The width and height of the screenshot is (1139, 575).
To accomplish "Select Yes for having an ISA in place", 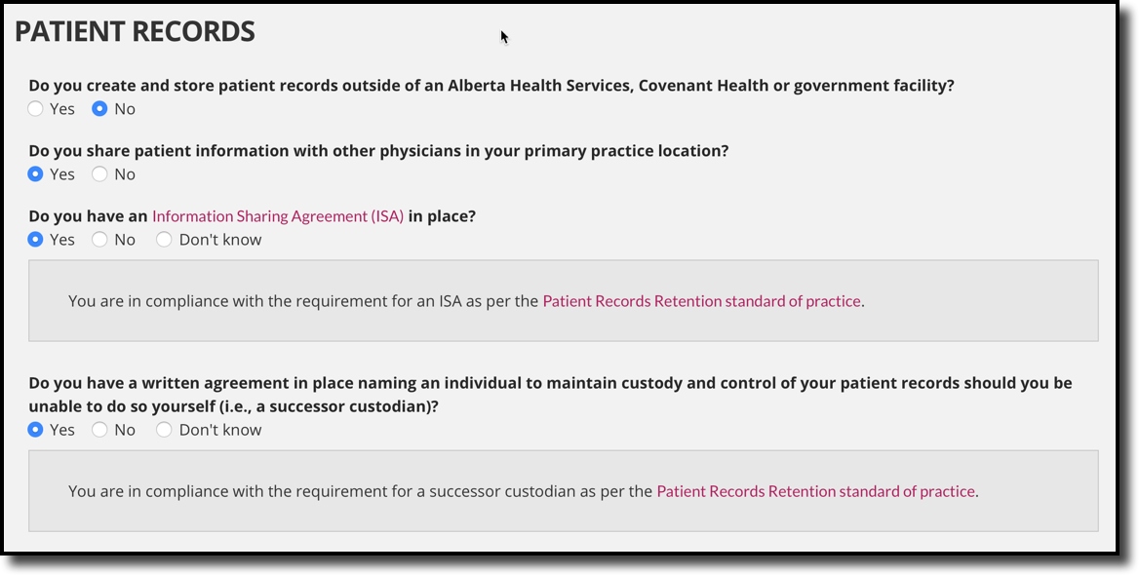I will coord(35,239).
